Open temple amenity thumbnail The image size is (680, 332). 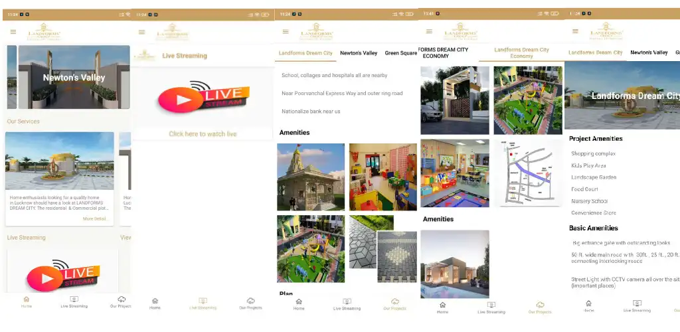click(x=311, y=177)
